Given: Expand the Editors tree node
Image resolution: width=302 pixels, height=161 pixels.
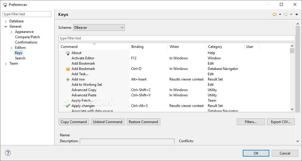Looking at the screenshot, I should [x=11, y=48].
